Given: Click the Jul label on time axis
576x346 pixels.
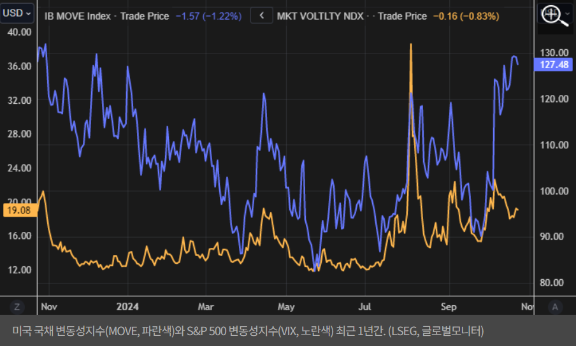Looking at the screenshot, I should (x=365, y=306).
